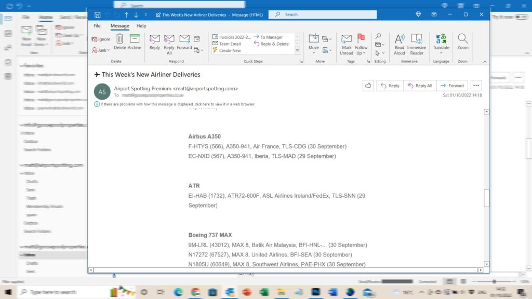The height and width of the screenshot is (299, 532).
Task: Click Reply All in the ribbon
Action: pos(169,43)
